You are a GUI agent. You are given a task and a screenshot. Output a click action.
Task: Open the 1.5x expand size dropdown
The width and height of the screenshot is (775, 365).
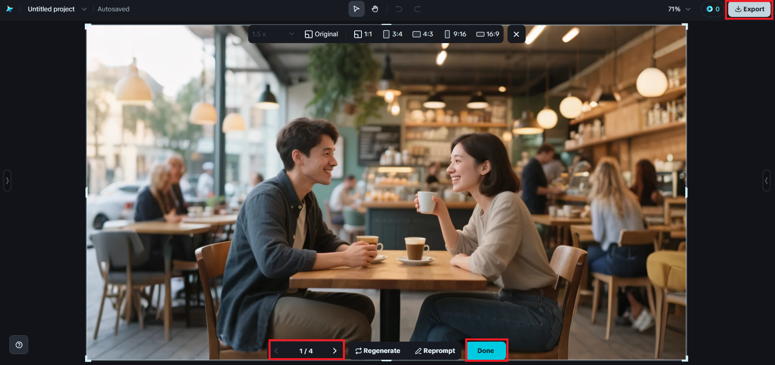273,34
